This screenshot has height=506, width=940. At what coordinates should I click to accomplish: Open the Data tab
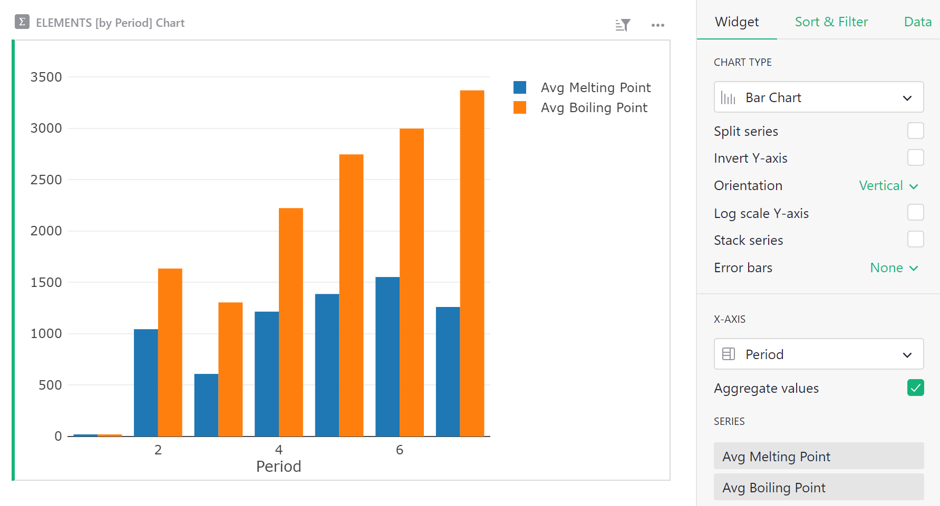[x=917, y=22]
